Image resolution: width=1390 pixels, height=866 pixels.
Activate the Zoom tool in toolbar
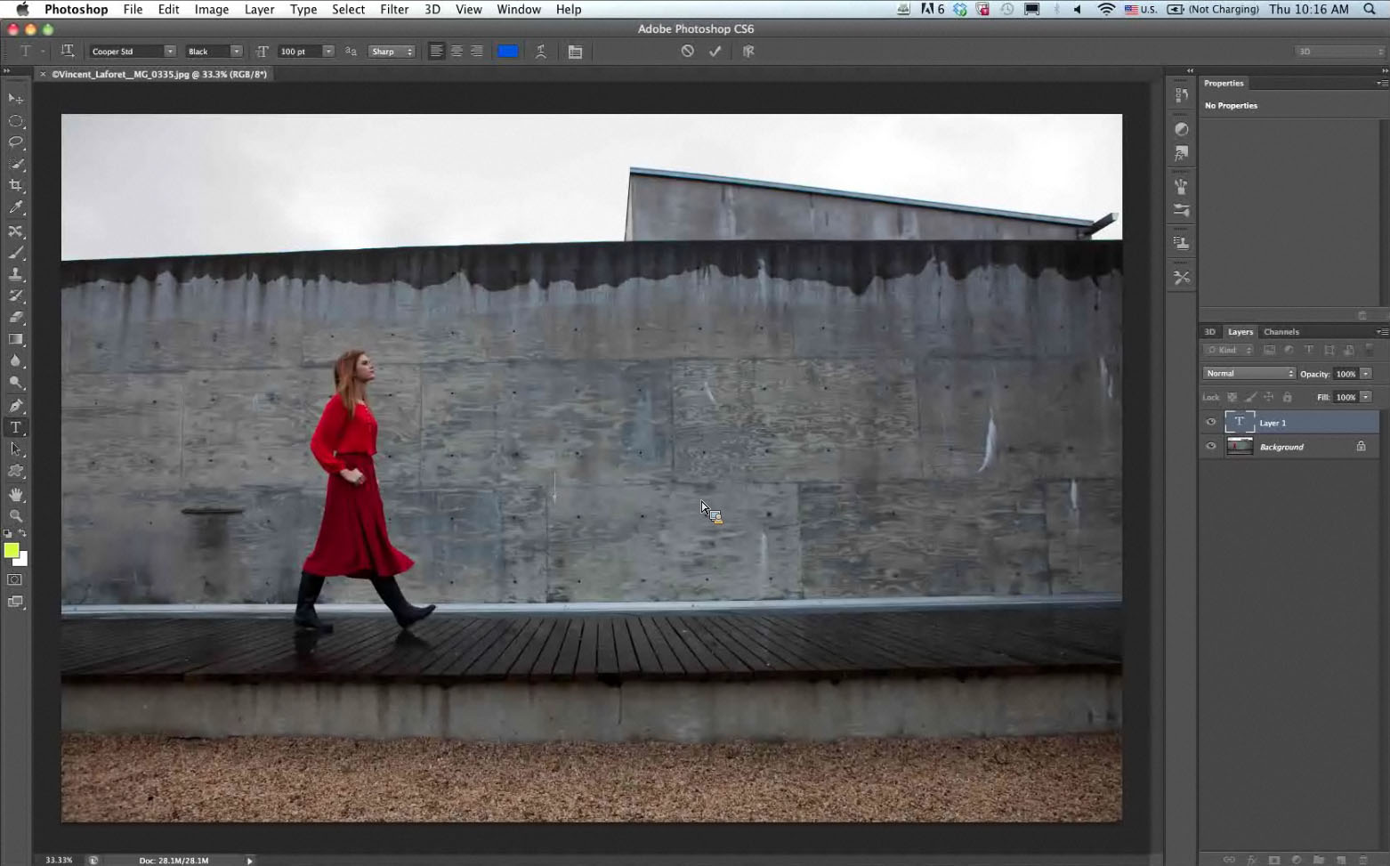click(x=16, y=516)
